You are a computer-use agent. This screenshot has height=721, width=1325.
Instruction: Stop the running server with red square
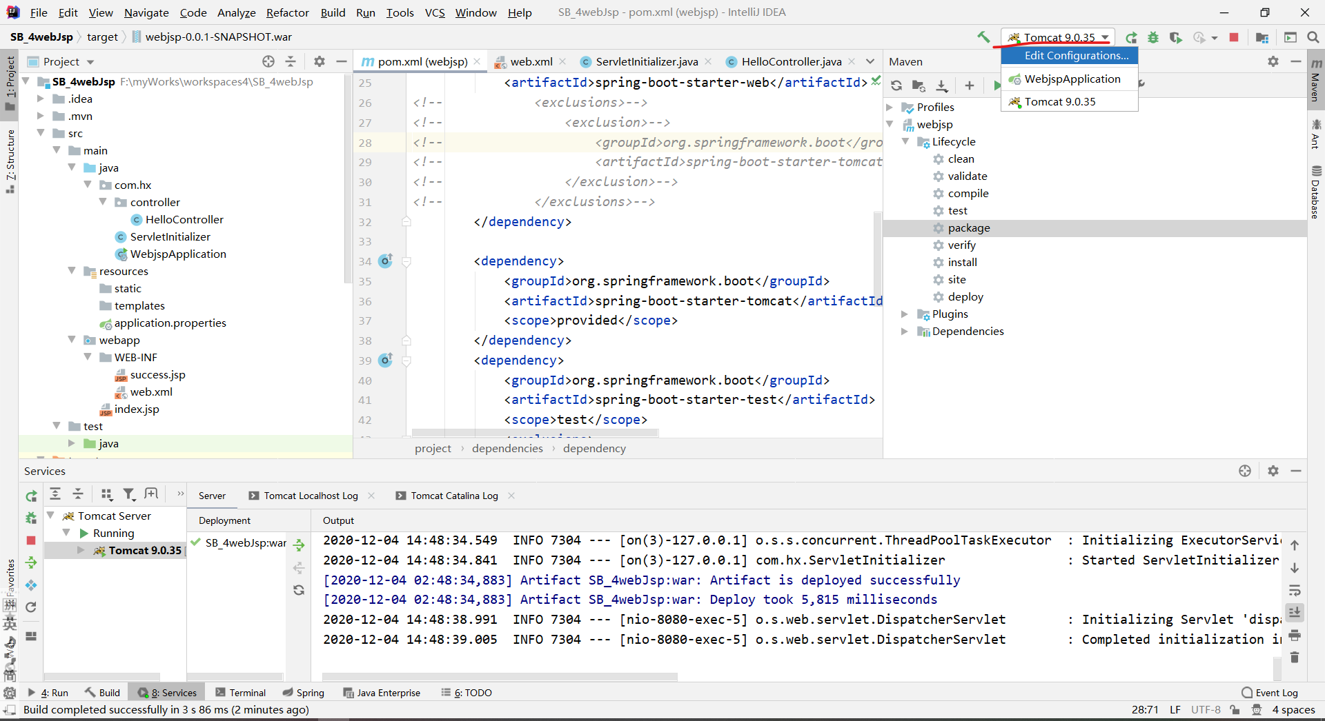tap(1234, 37)
